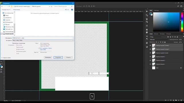Click the Отмена cancel button

click(68, 57)
